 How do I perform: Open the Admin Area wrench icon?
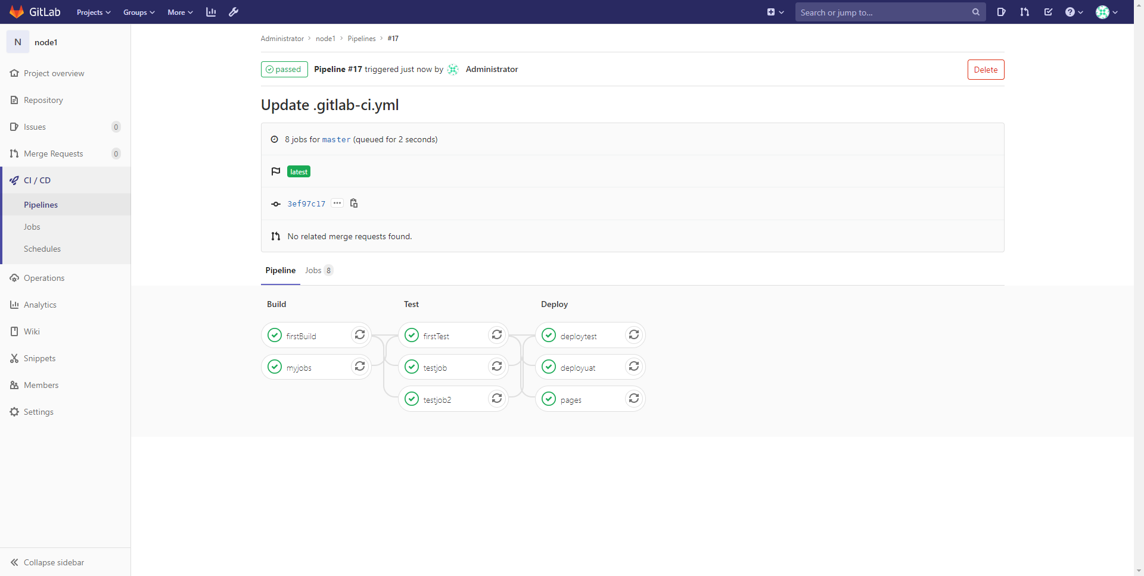[x=234, y=12]
